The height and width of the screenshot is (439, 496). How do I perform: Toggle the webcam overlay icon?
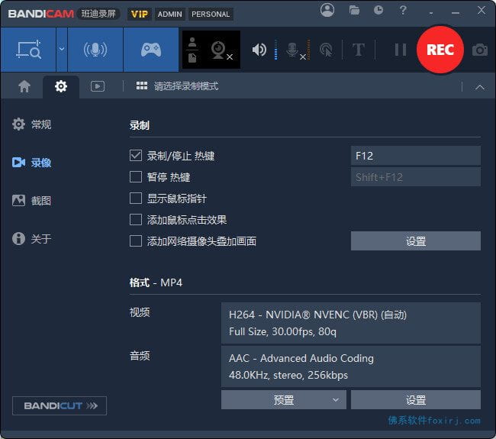[x=221, y=50]
